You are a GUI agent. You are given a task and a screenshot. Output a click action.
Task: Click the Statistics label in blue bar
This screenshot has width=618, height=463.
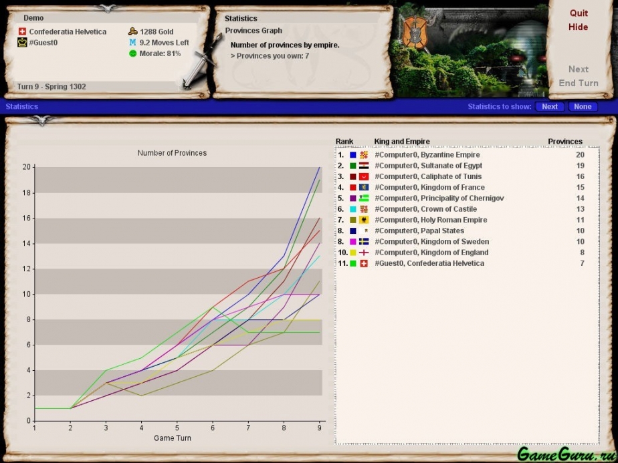pyautogui.click(x=21, y=106)
